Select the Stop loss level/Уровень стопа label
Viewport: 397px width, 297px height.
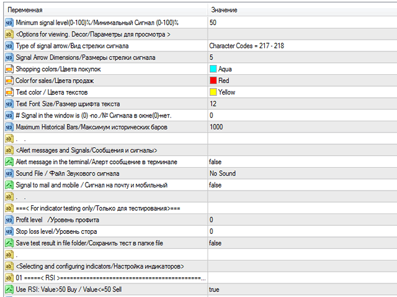pos(56,231)
